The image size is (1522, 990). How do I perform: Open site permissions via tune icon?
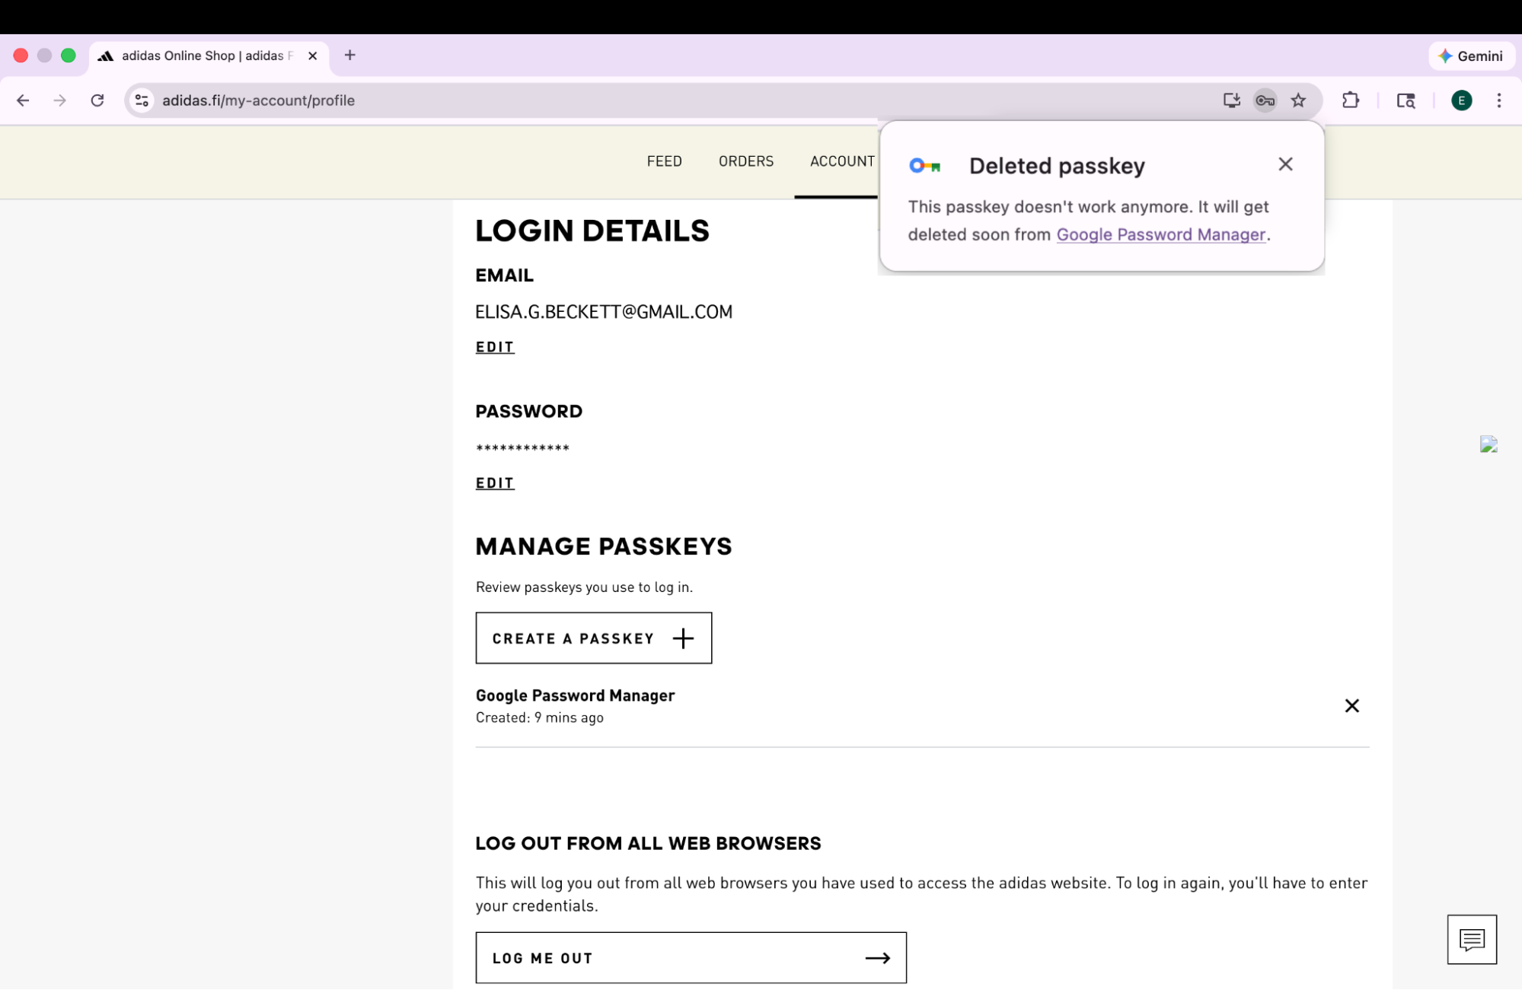140,100
